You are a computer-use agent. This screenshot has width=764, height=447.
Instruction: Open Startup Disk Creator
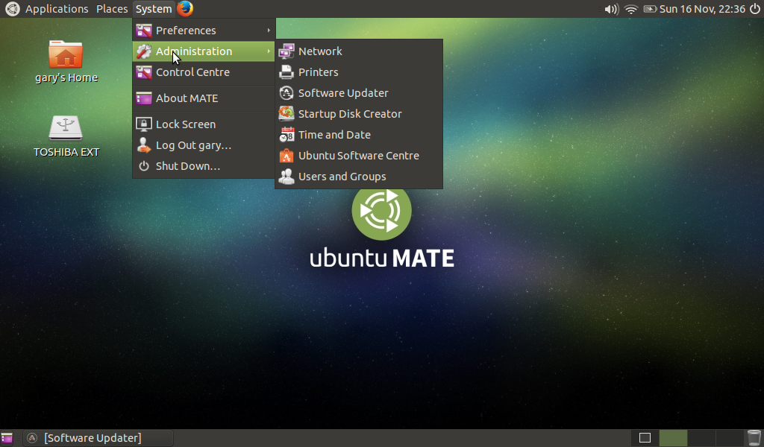coord(359,114)
